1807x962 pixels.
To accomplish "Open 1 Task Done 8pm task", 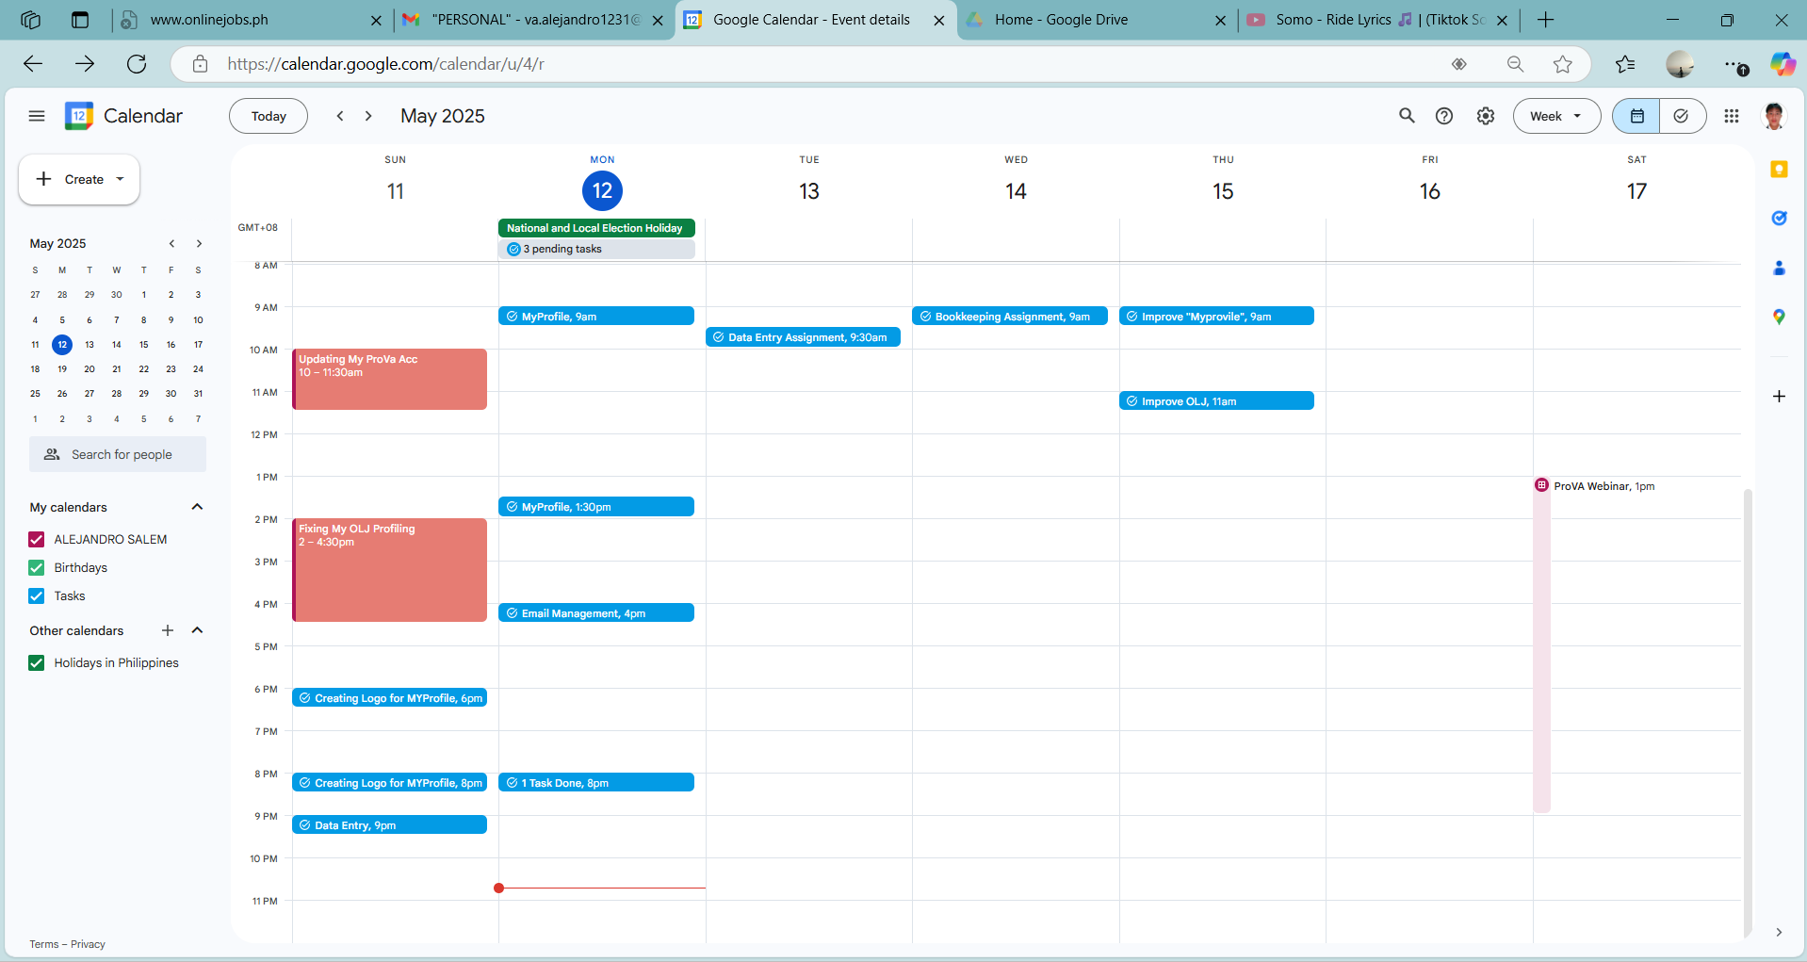I will tap(596, 783).
